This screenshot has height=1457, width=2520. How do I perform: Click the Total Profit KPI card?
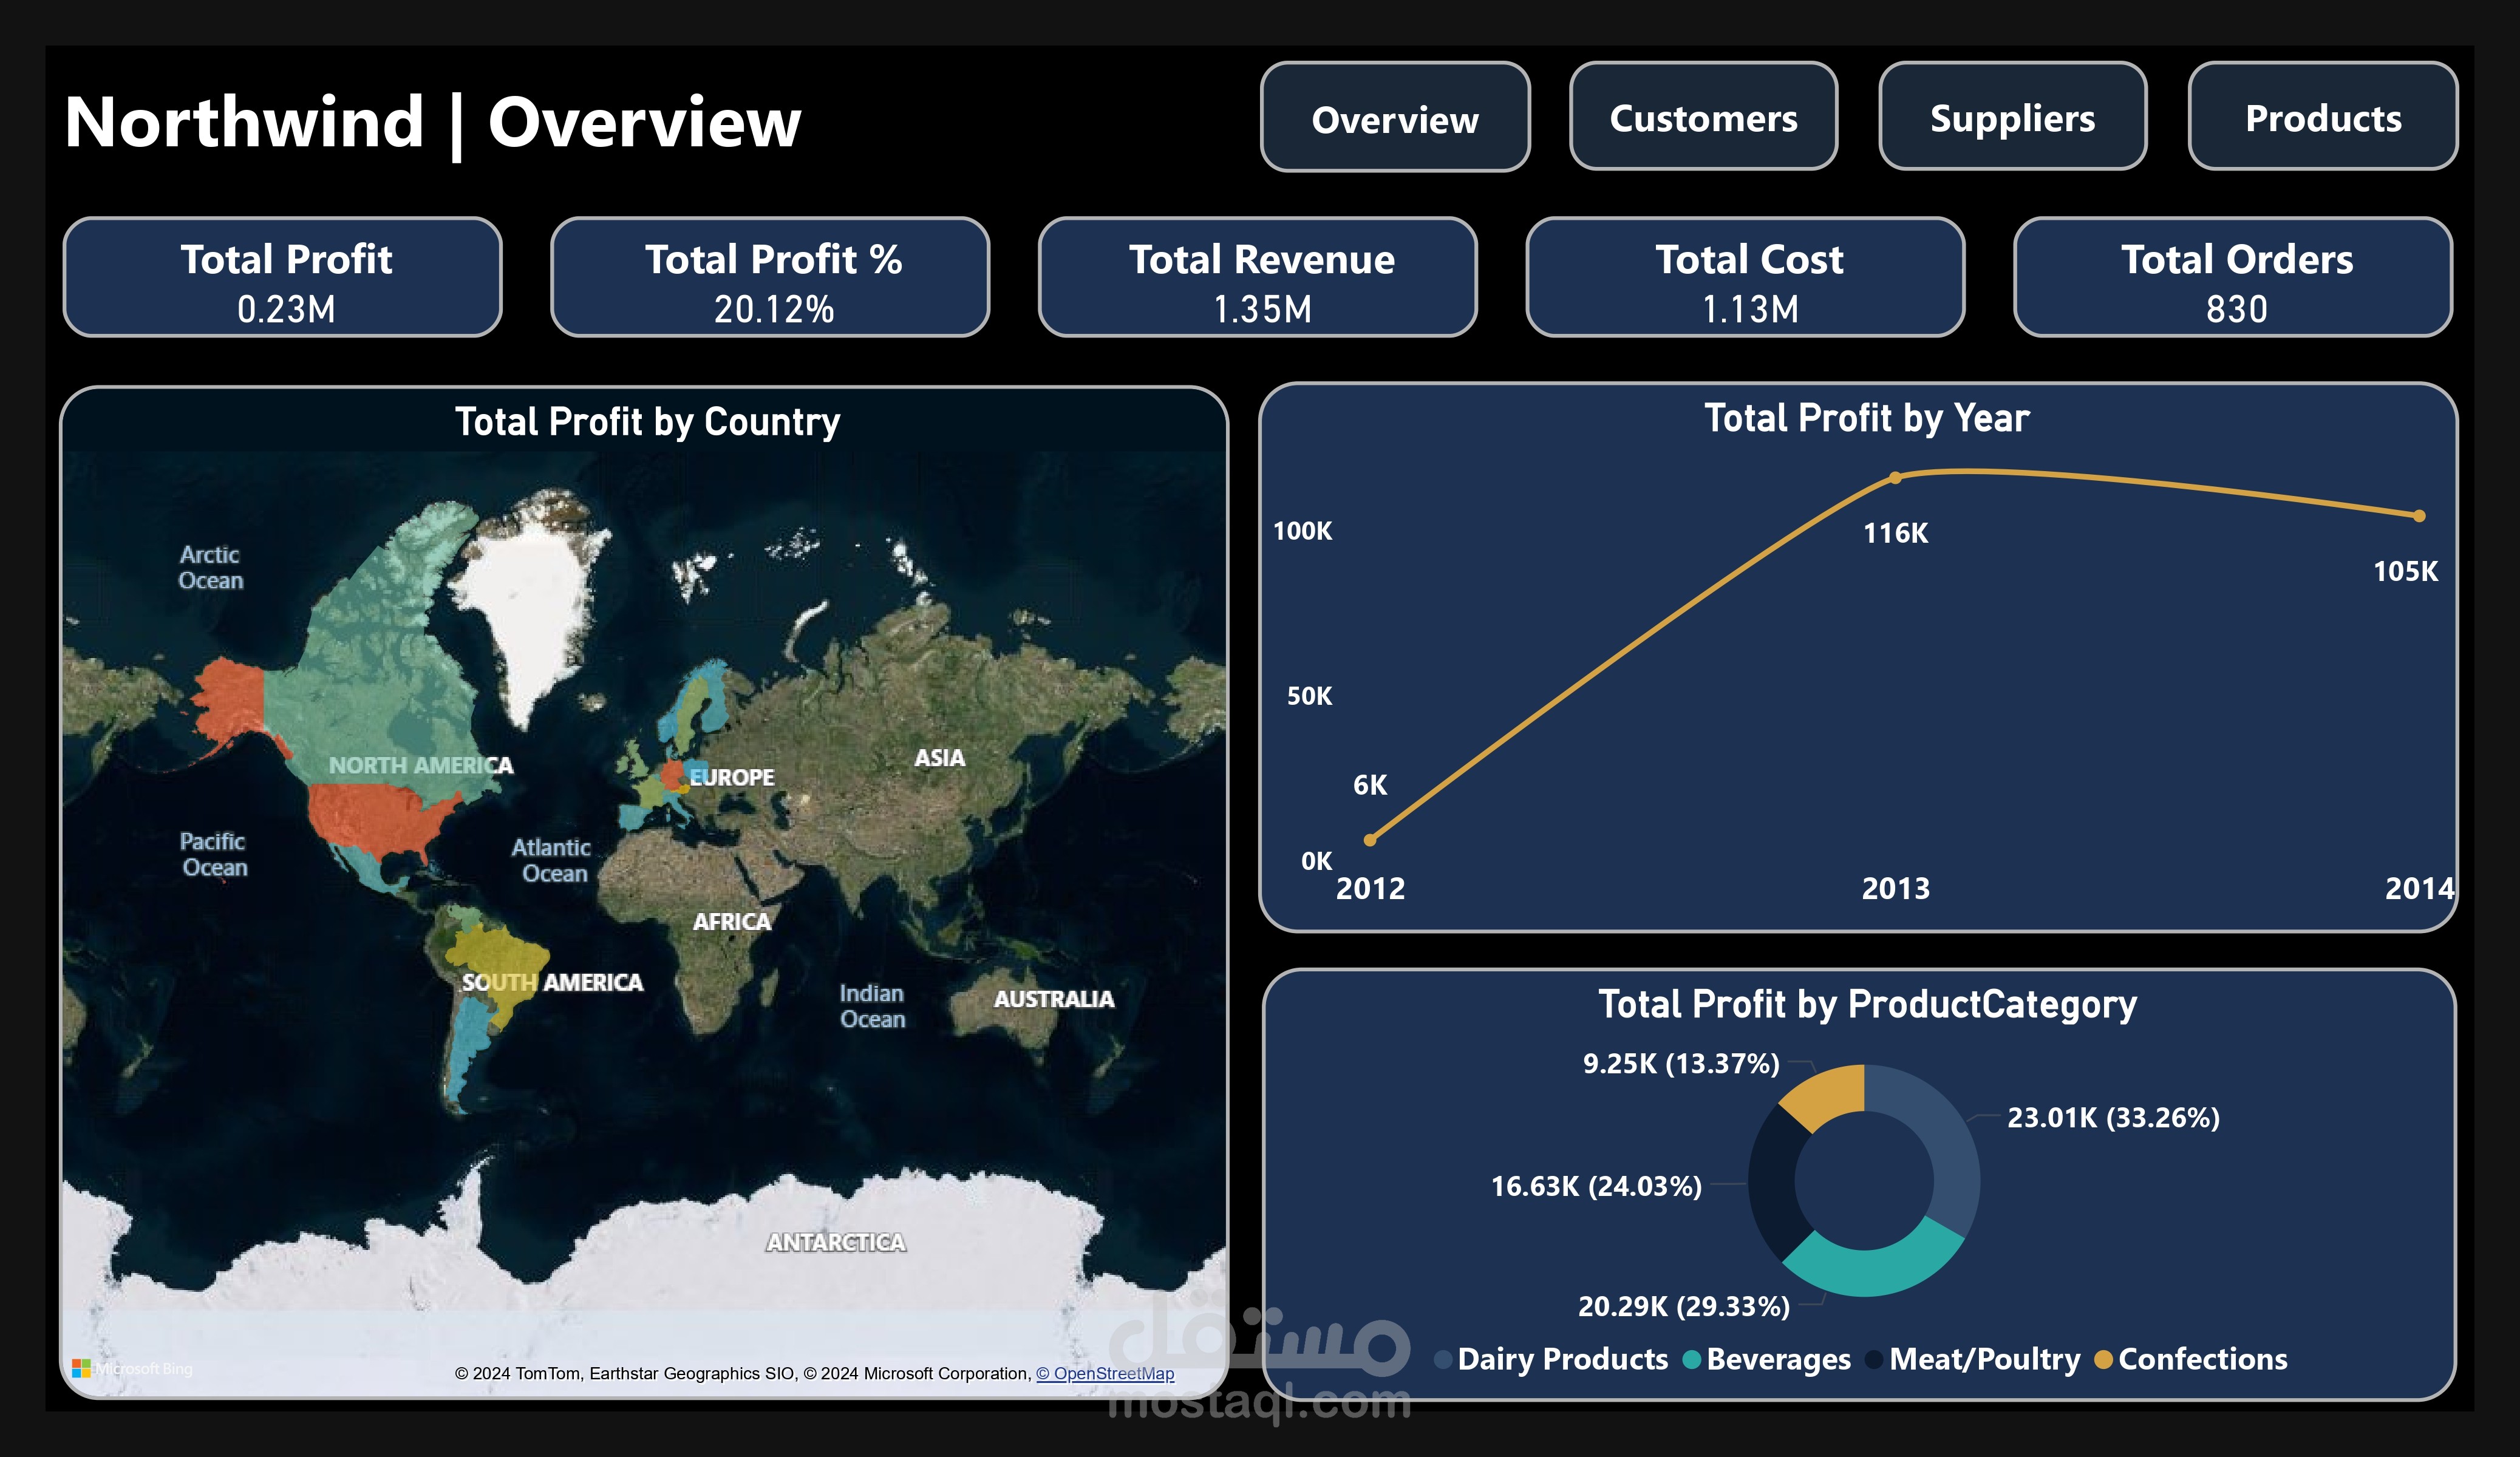click(283, 278)
